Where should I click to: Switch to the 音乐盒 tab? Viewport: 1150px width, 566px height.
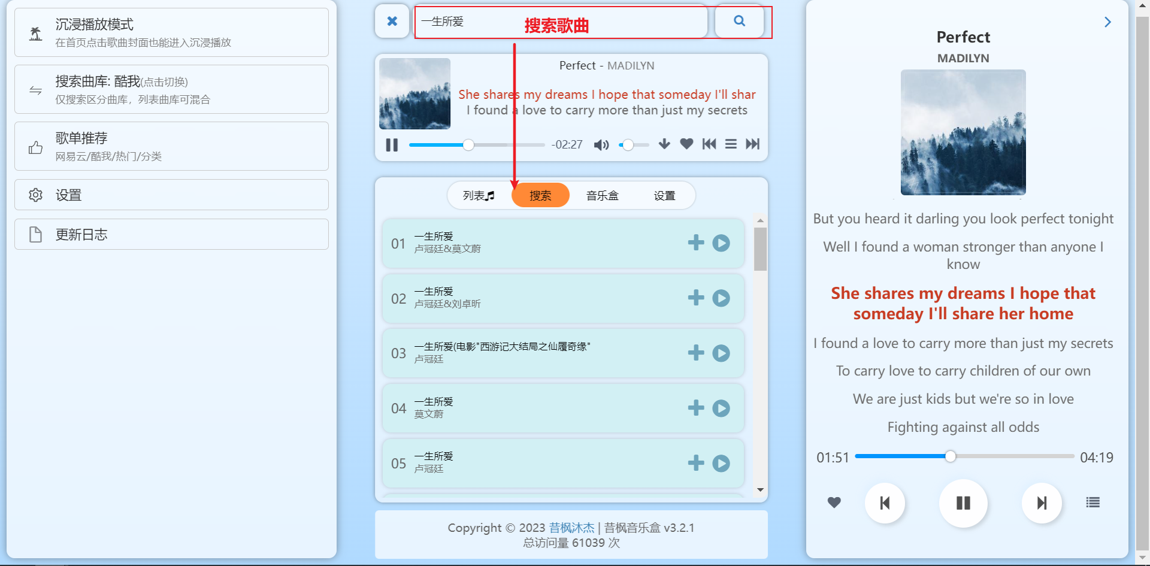coord(602,196)
